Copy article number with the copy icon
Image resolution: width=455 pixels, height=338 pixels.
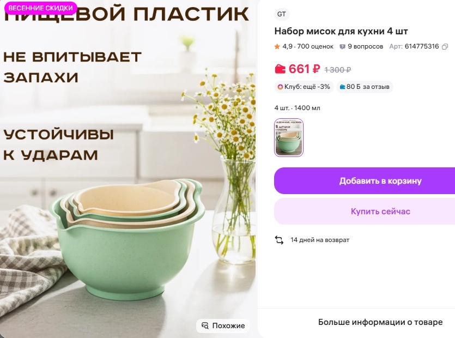445,47
